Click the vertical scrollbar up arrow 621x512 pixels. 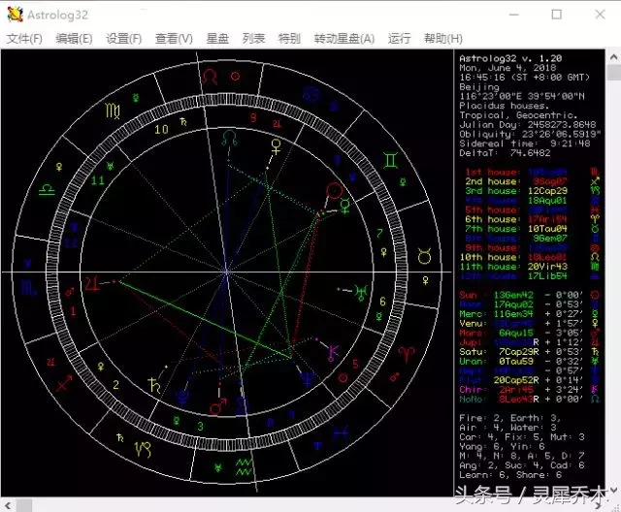pos(613,57)
